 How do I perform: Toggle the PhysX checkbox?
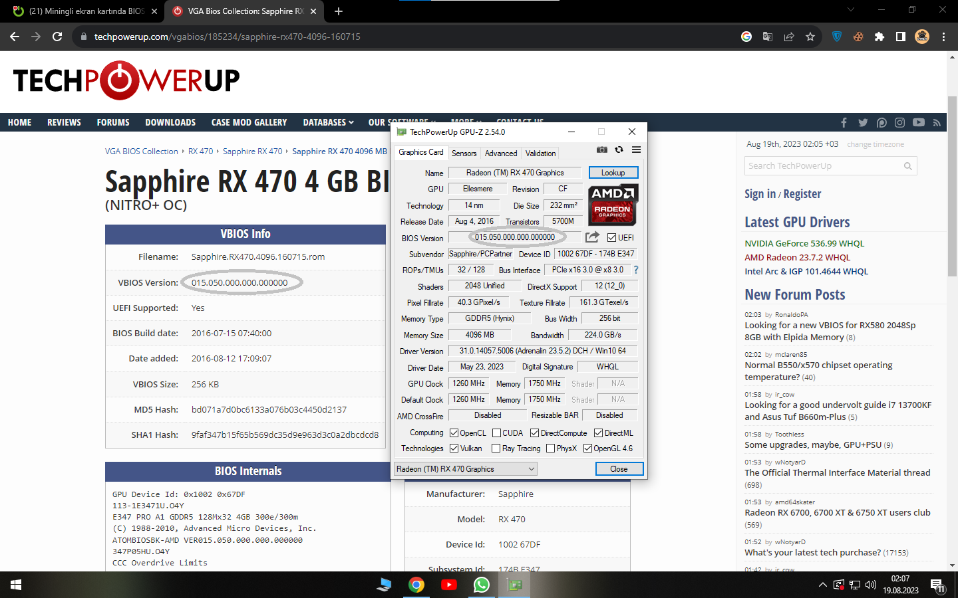click(550, 448)
